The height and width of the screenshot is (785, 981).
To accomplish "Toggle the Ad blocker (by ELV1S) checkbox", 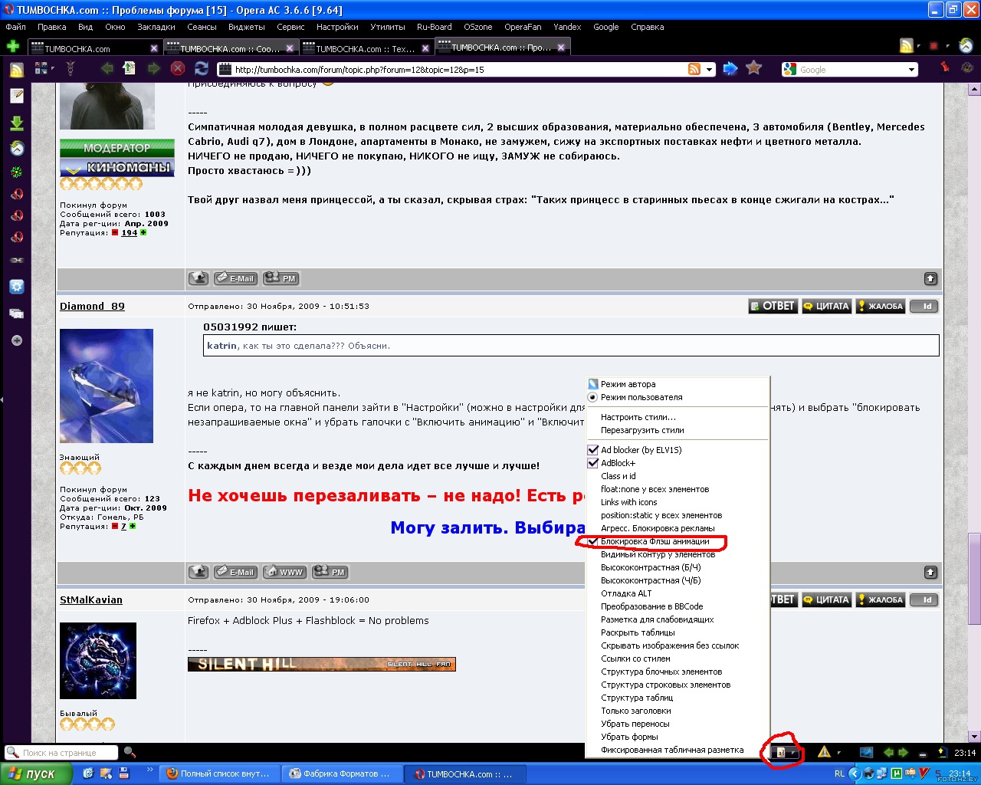I will [x=592, y=450].
